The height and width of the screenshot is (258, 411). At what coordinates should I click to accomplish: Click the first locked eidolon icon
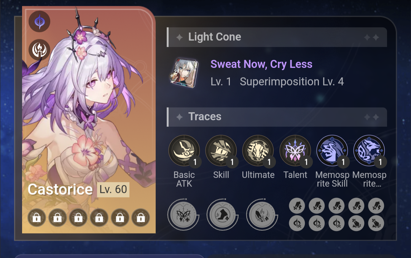(x=37, y=217)
